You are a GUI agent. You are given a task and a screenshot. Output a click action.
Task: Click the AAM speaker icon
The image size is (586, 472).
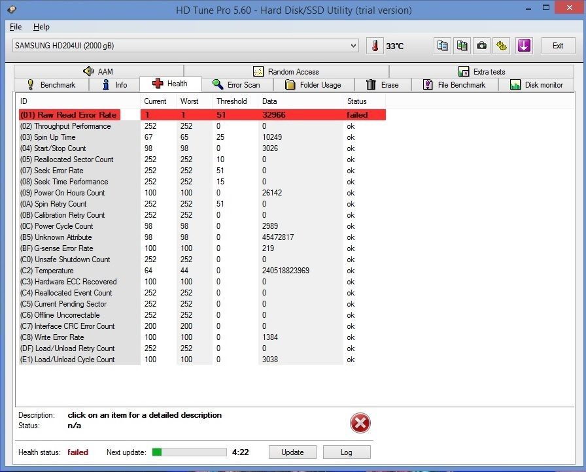pos(88,71)
